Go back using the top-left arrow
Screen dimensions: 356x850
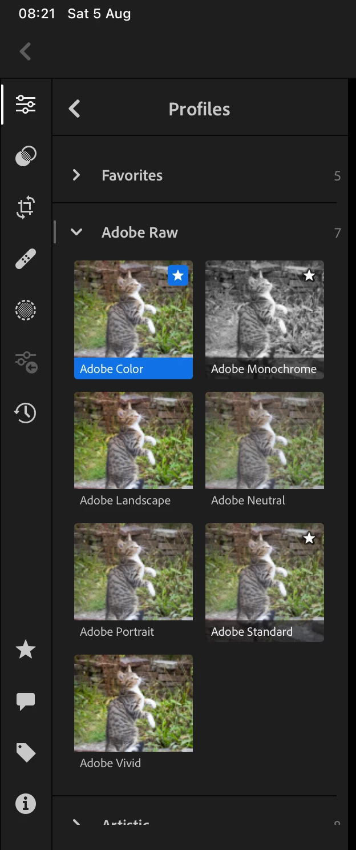[x=25, y=51]
